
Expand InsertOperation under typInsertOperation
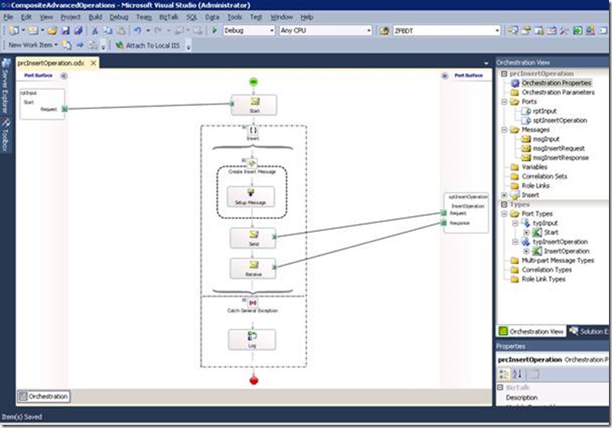pyautogui.click(x=526, y=251)
